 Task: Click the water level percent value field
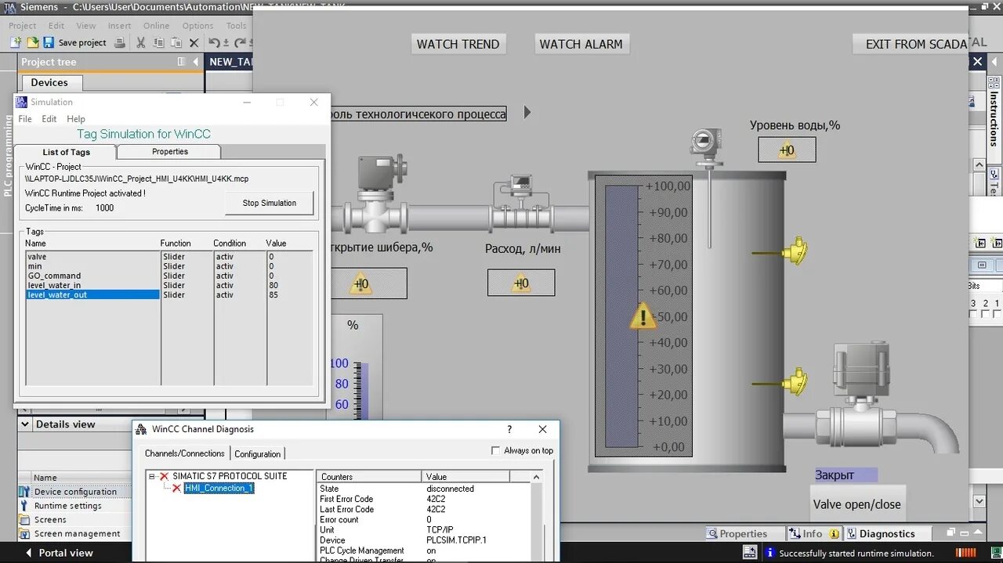click(787, 150)
